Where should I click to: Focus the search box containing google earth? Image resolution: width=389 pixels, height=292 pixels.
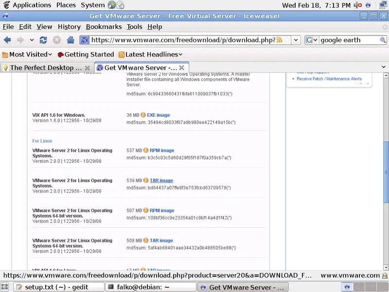[x=349, y=40]
